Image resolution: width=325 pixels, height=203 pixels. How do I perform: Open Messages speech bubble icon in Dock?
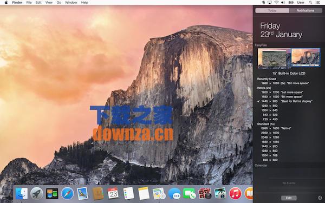pos(174,193)
